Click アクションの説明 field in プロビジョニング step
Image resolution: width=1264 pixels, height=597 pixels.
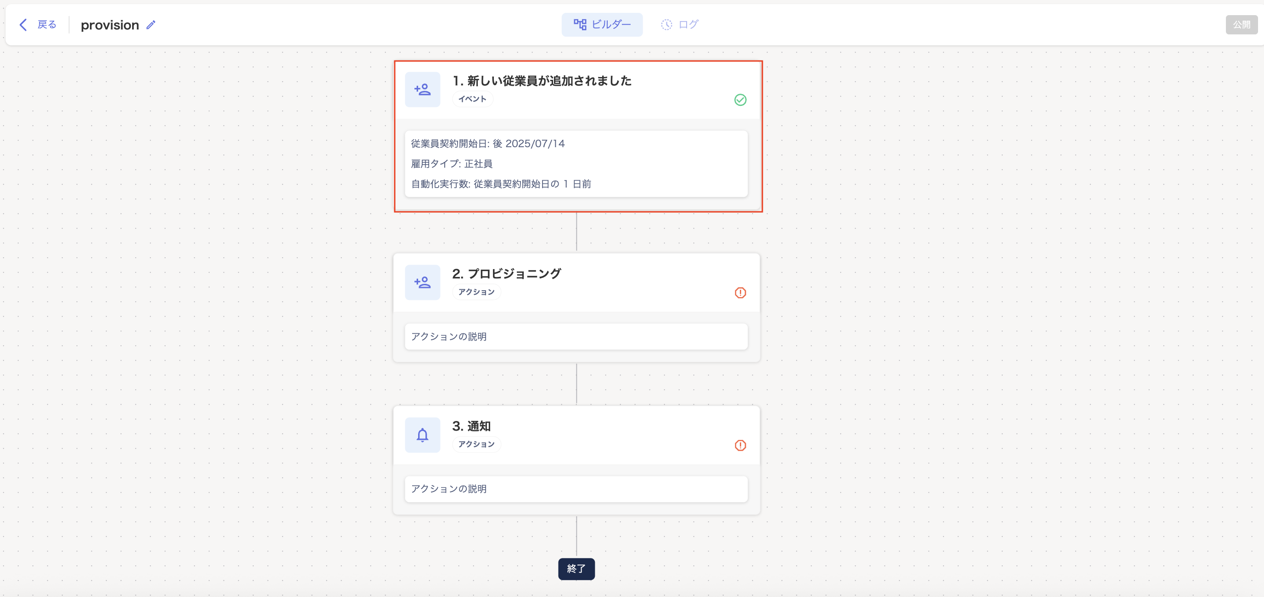(x=576, y=337)
